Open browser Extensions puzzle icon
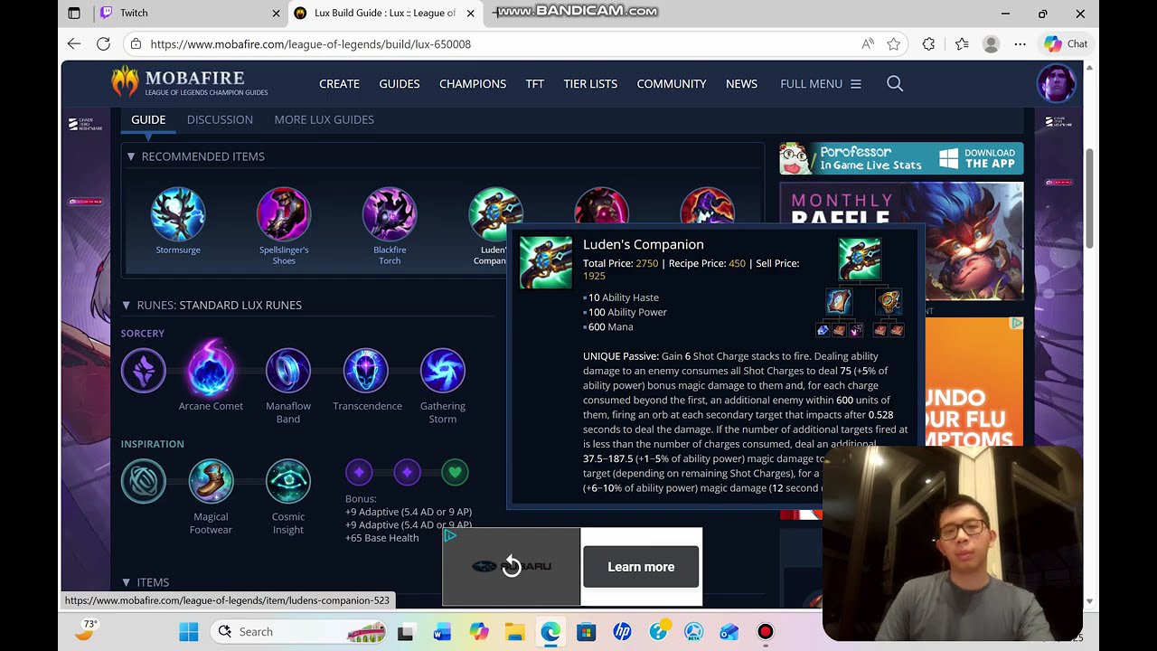The image size is (1157, 651). point(928,43)
